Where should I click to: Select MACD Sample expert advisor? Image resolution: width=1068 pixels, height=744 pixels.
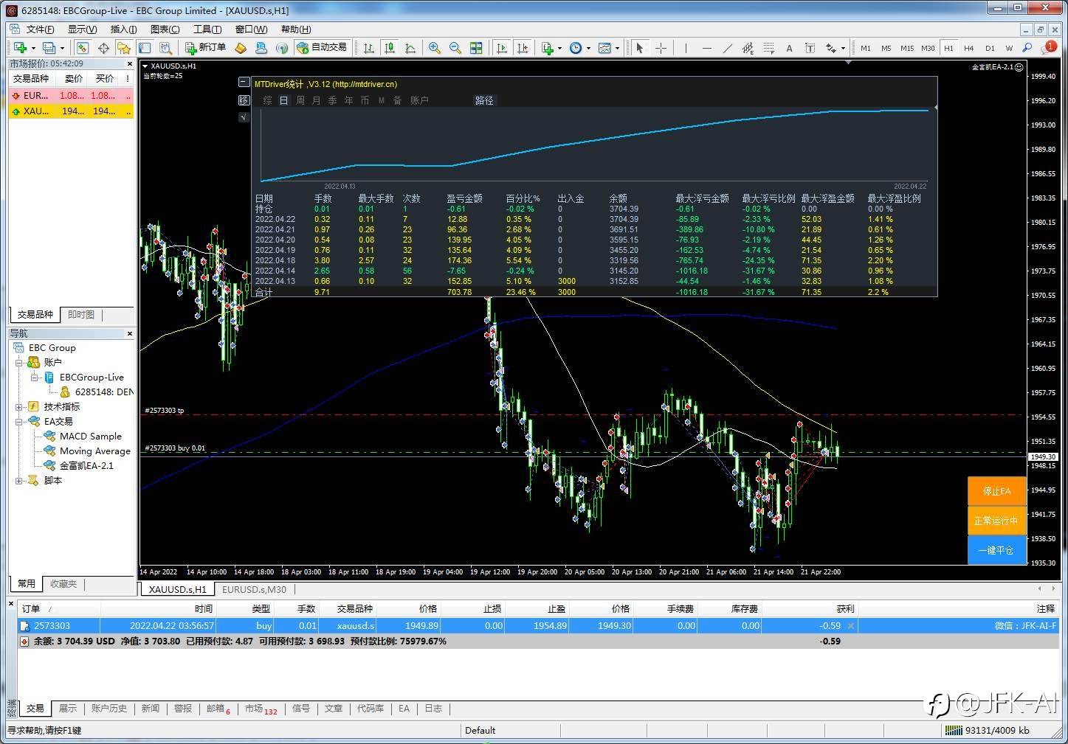[x=90, y=437]
